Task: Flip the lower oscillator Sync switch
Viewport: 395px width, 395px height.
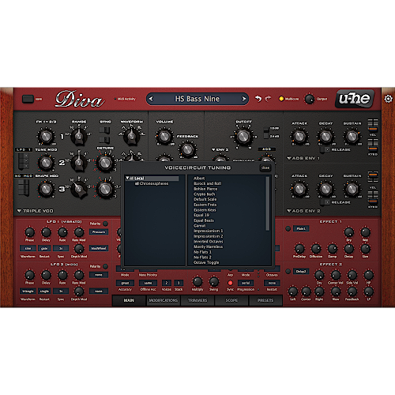Action: 105,140
